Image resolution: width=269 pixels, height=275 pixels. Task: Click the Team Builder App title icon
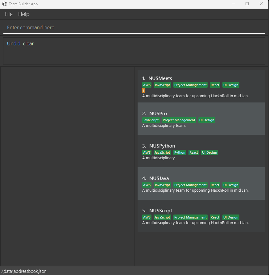click(5, 4)
